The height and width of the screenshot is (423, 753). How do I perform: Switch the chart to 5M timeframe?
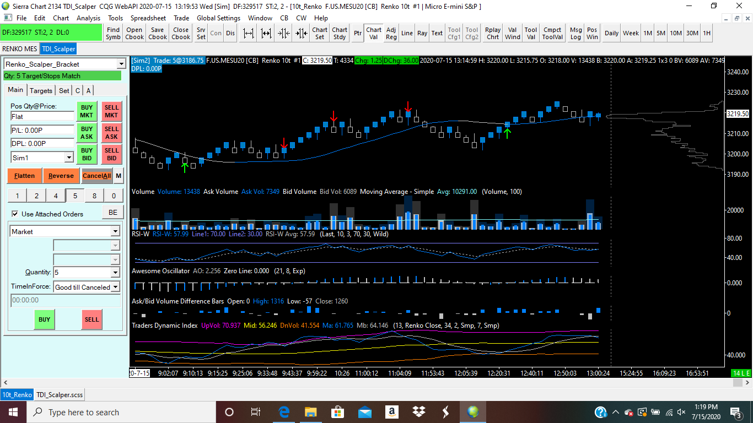point(661,33)
